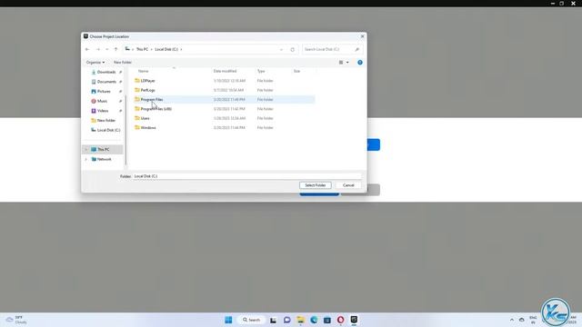Click 'Local Disk (C:)' in the address breadcrumb
The image size is (582, 327).
pyautogui.click(x=166, y=49)
